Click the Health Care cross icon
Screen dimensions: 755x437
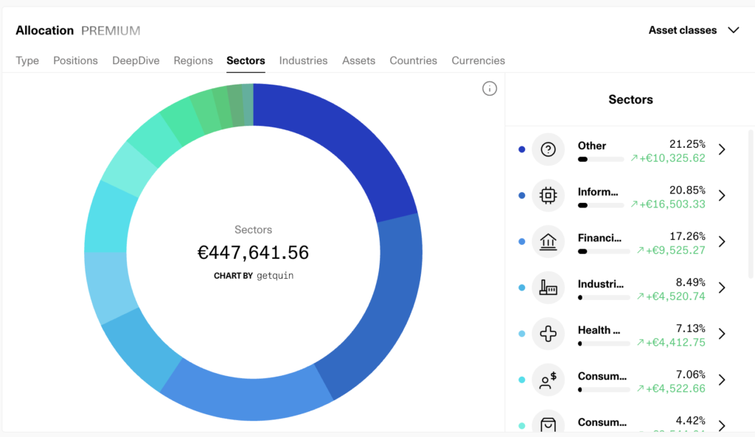click(x=548, y=334)
